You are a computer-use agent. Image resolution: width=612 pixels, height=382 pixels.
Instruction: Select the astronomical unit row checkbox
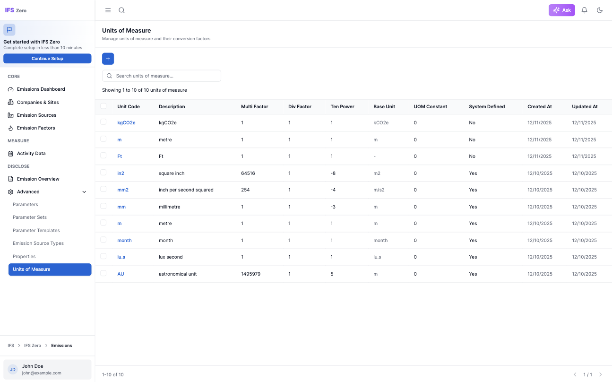(x=103, y=273)
